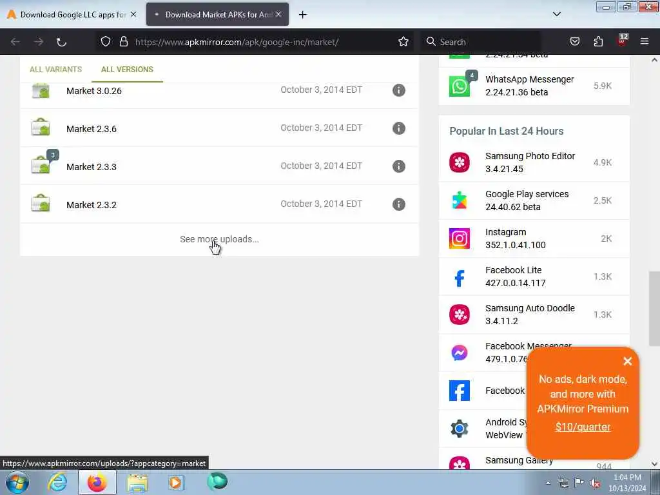
Task: List all tabs dropdown arrow
Action: point(556,14)
